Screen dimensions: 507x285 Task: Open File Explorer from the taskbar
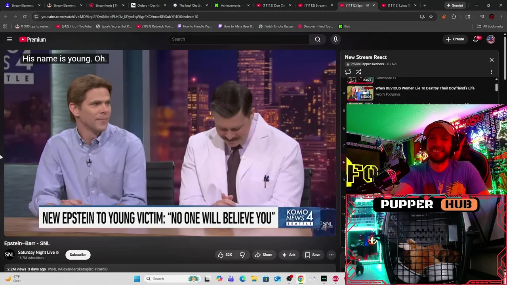click(254, 279)
